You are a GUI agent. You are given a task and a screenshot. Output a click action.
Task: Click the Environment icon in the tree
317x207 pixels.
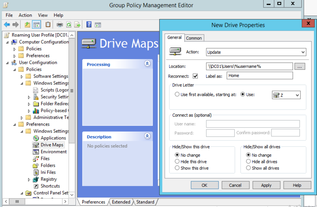[36, 152]
